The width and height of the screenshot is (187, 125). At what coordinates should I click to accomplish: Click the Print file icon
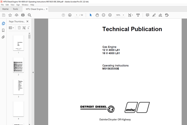23,15
